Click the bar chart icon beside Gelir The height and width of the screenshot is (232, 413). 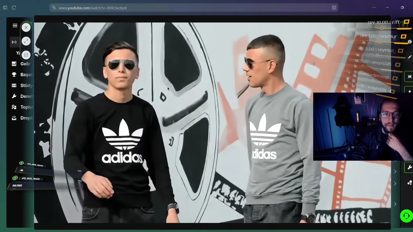pos(14,64)
